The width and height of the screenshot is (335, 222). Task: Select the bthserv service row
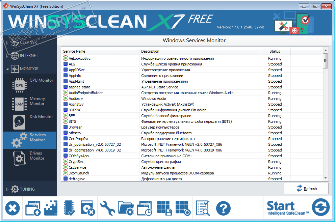click(x=191, y=133)
